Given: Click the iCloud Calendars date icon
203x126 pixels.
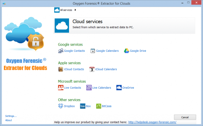Looking at the screenshot, I should point(92,69).
